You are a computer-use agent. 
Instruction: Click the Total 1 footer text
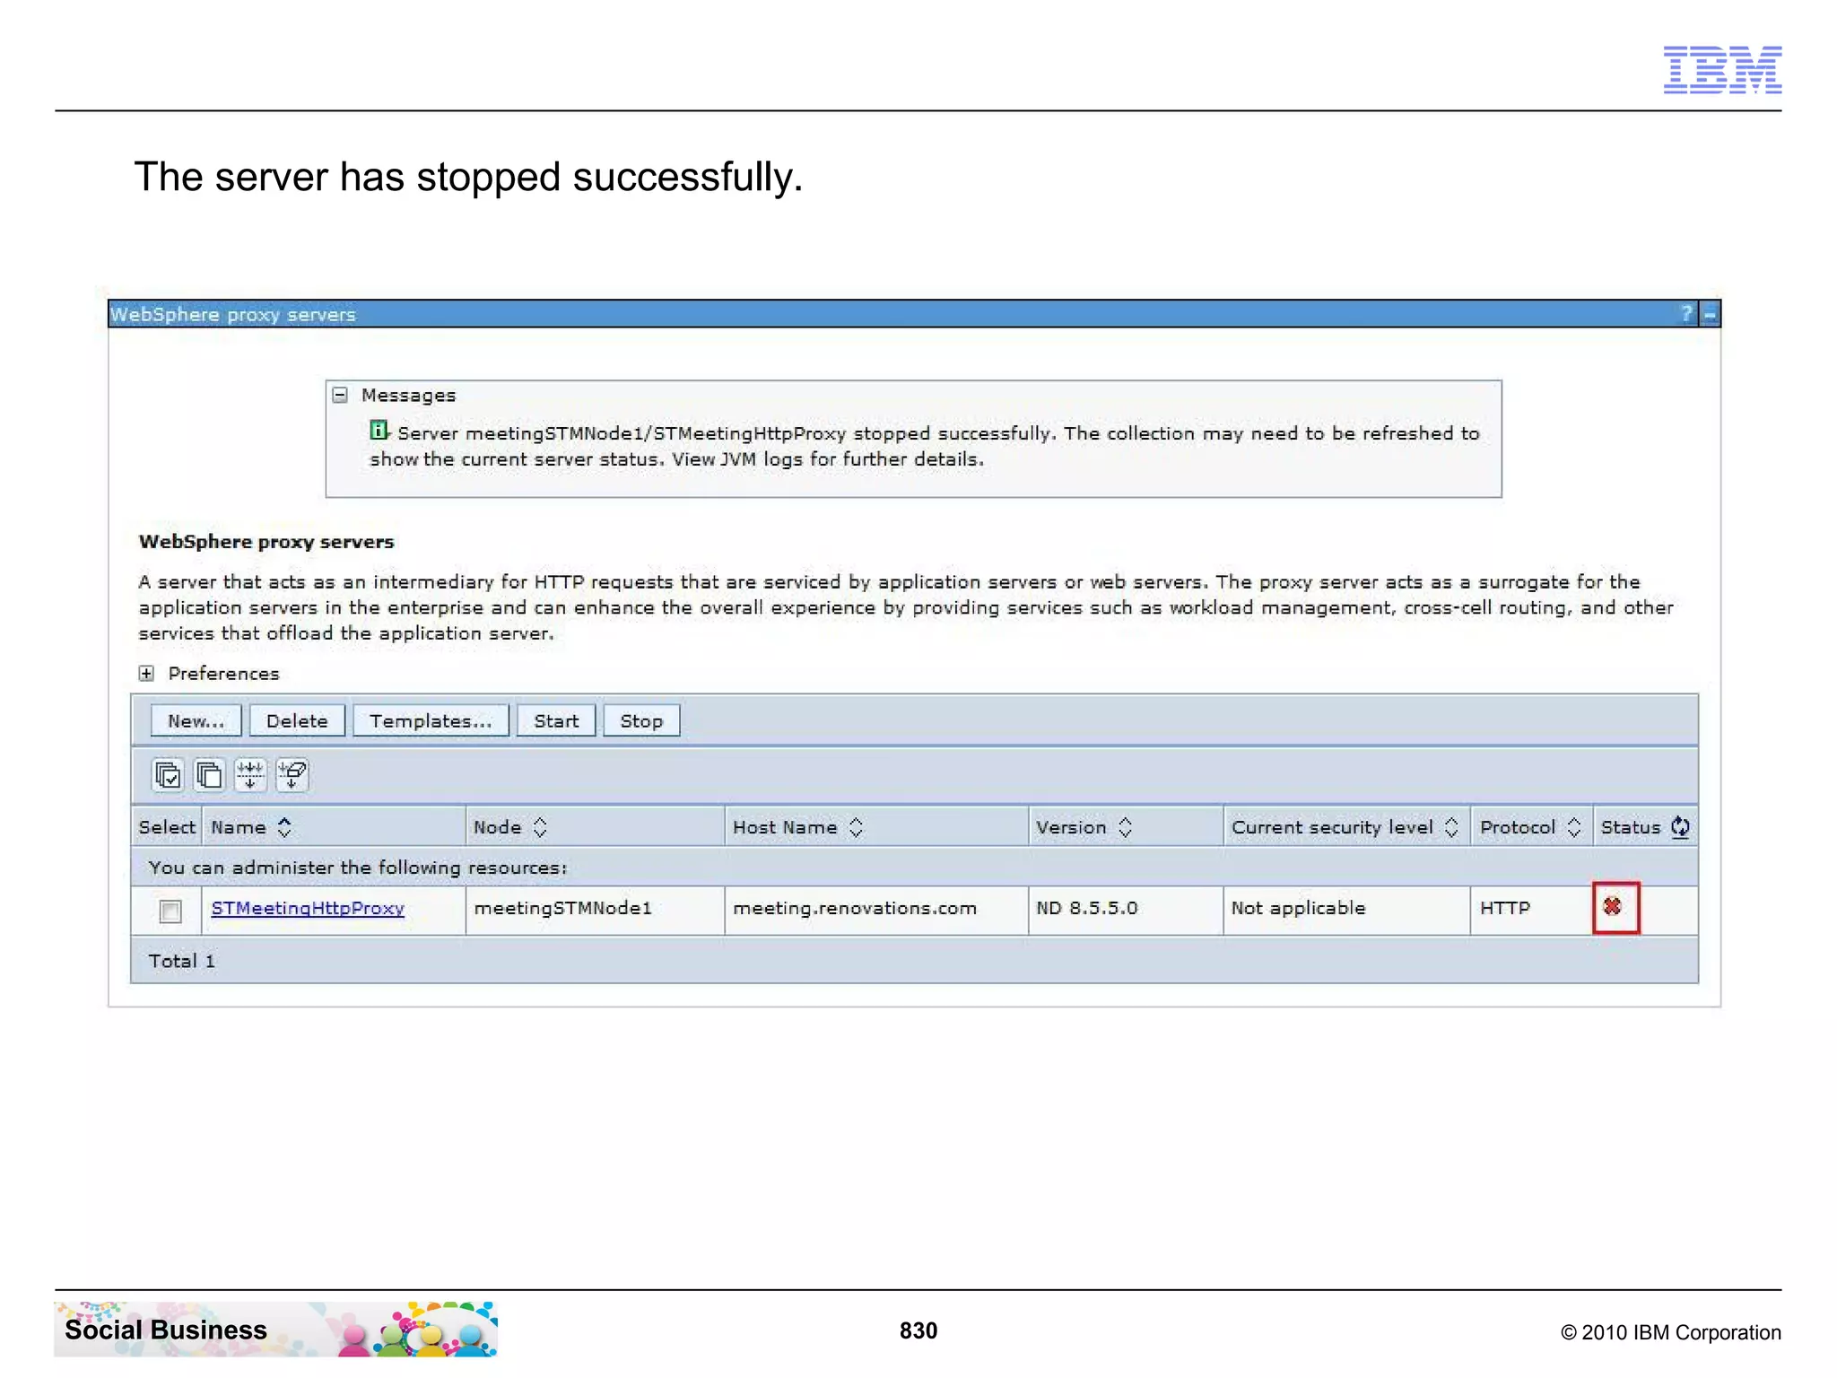tap(182, 961)
